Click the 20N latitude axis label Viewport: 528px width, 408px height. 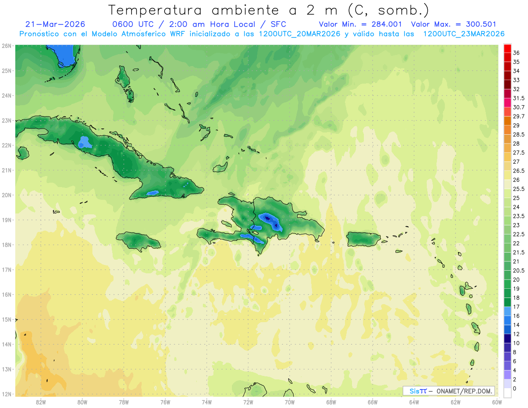[x=6, y=195]
